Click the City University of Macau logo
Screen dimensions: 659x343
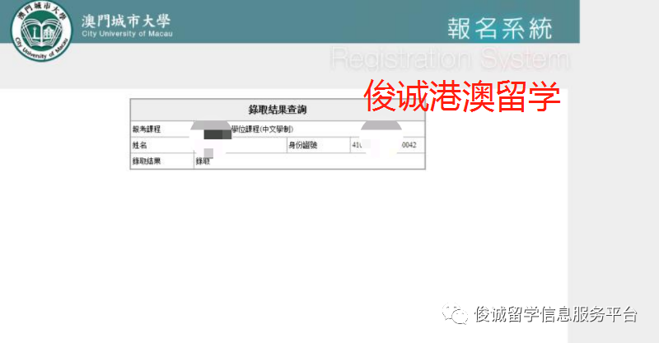[x=40, y=31]
